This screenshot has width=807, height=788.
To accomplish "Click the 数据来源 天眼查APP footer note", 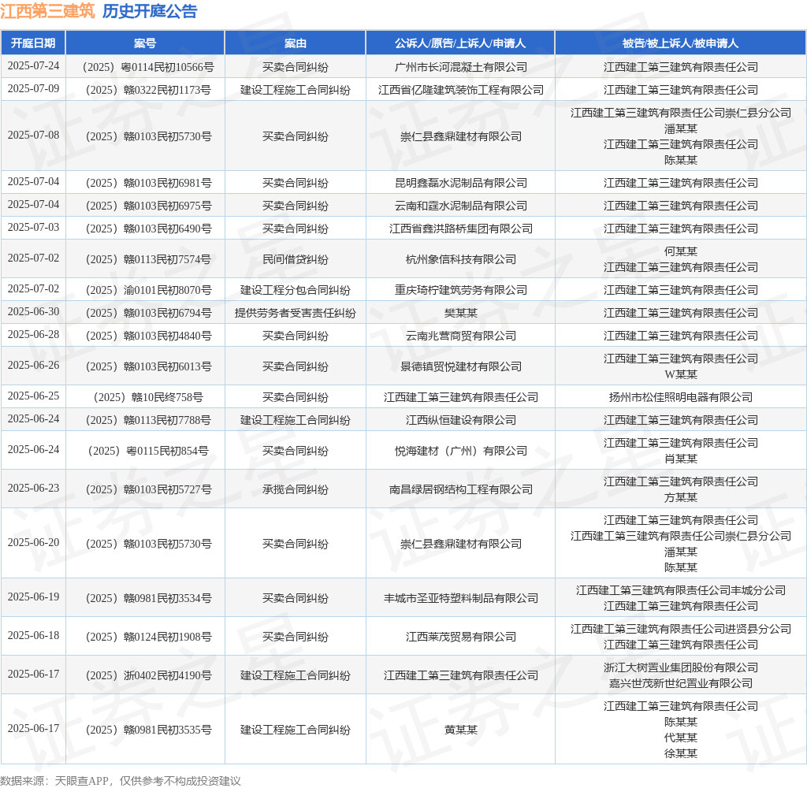I will click(x=121, y=780).
